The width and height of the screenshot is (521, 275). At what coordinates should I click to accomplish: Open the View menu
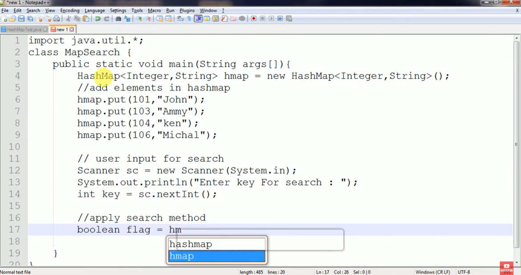(x=50, y=10)
